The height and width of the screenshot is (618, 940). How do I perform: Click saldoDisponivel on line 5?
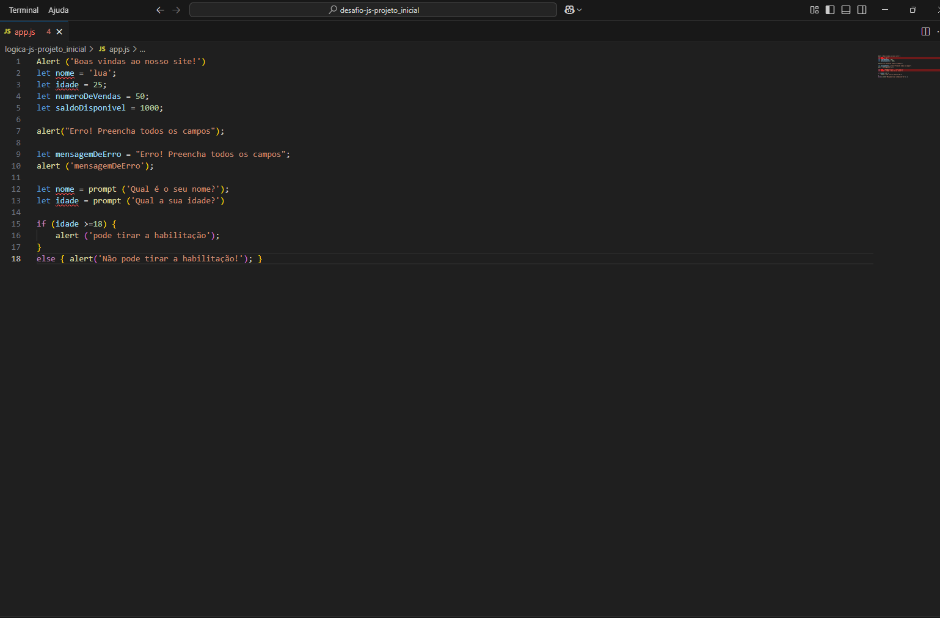pos(90,107)
